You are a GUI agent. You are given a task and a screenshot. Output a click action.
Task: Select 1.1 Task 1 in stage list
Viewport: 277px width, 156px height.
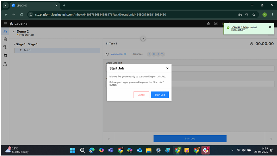point(25,50)
